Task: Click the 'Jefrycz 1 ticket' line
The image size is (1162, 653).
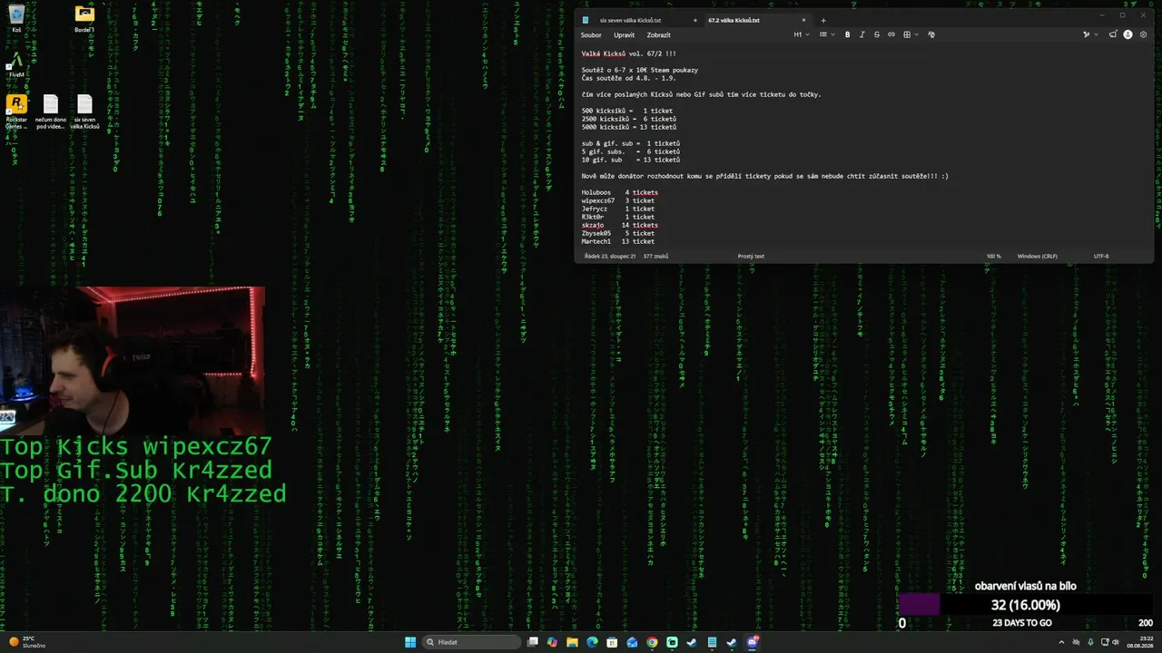Action: (618, 209)
